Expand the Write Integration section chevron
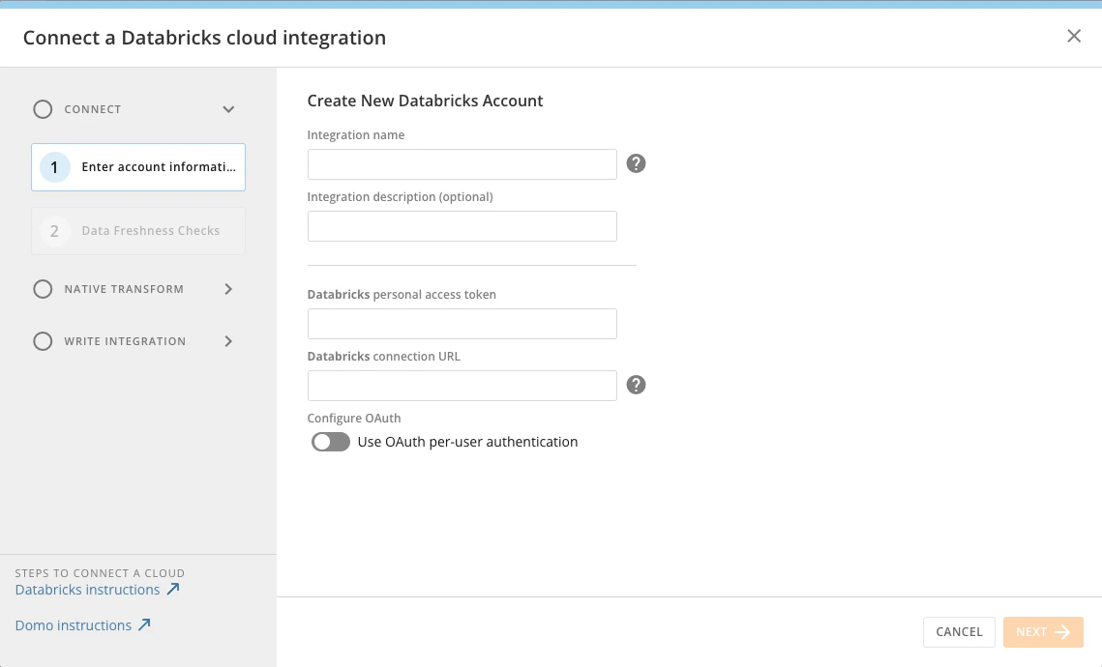 coord(228,341)
